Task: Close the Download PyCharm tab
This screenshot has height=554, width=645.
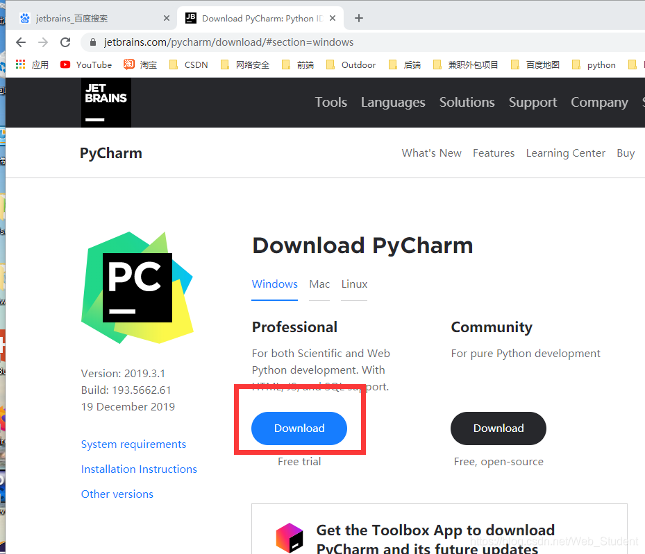Action: pyautogui.click(x=333, y=18)
